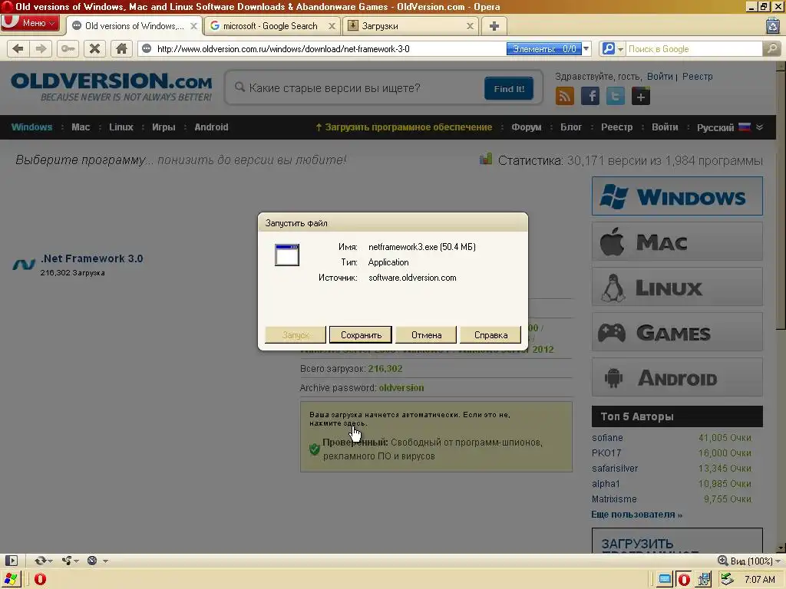
Task: Click the Mac category banner
Action: (x=677, y=242)
